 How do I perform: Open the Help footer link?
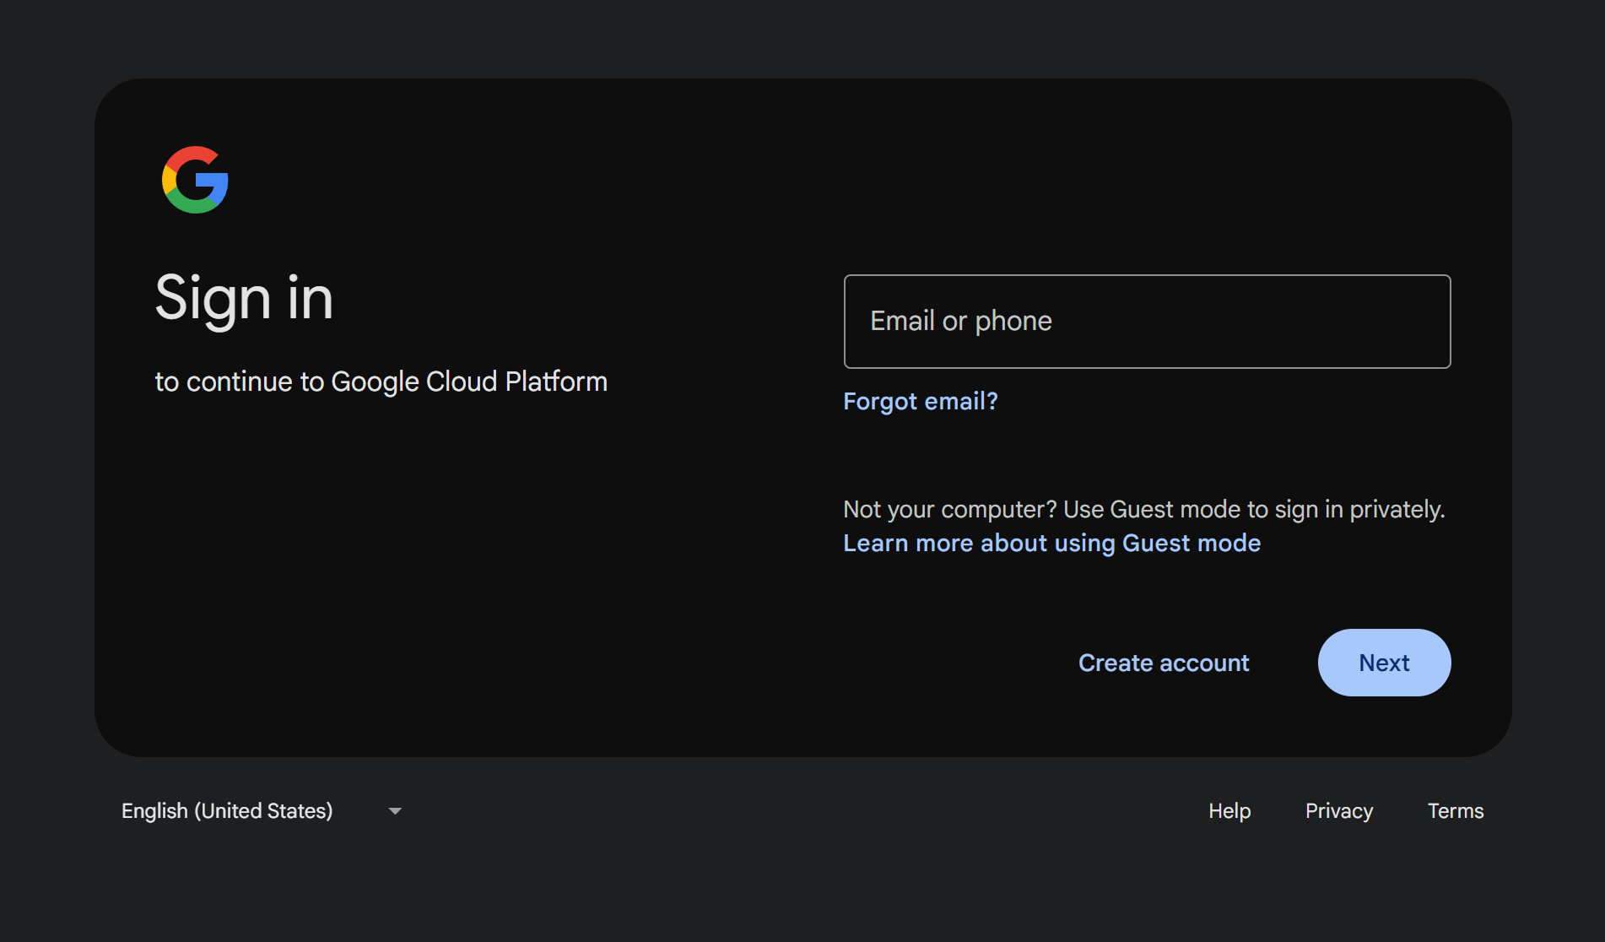click(x=1229, y=811)
